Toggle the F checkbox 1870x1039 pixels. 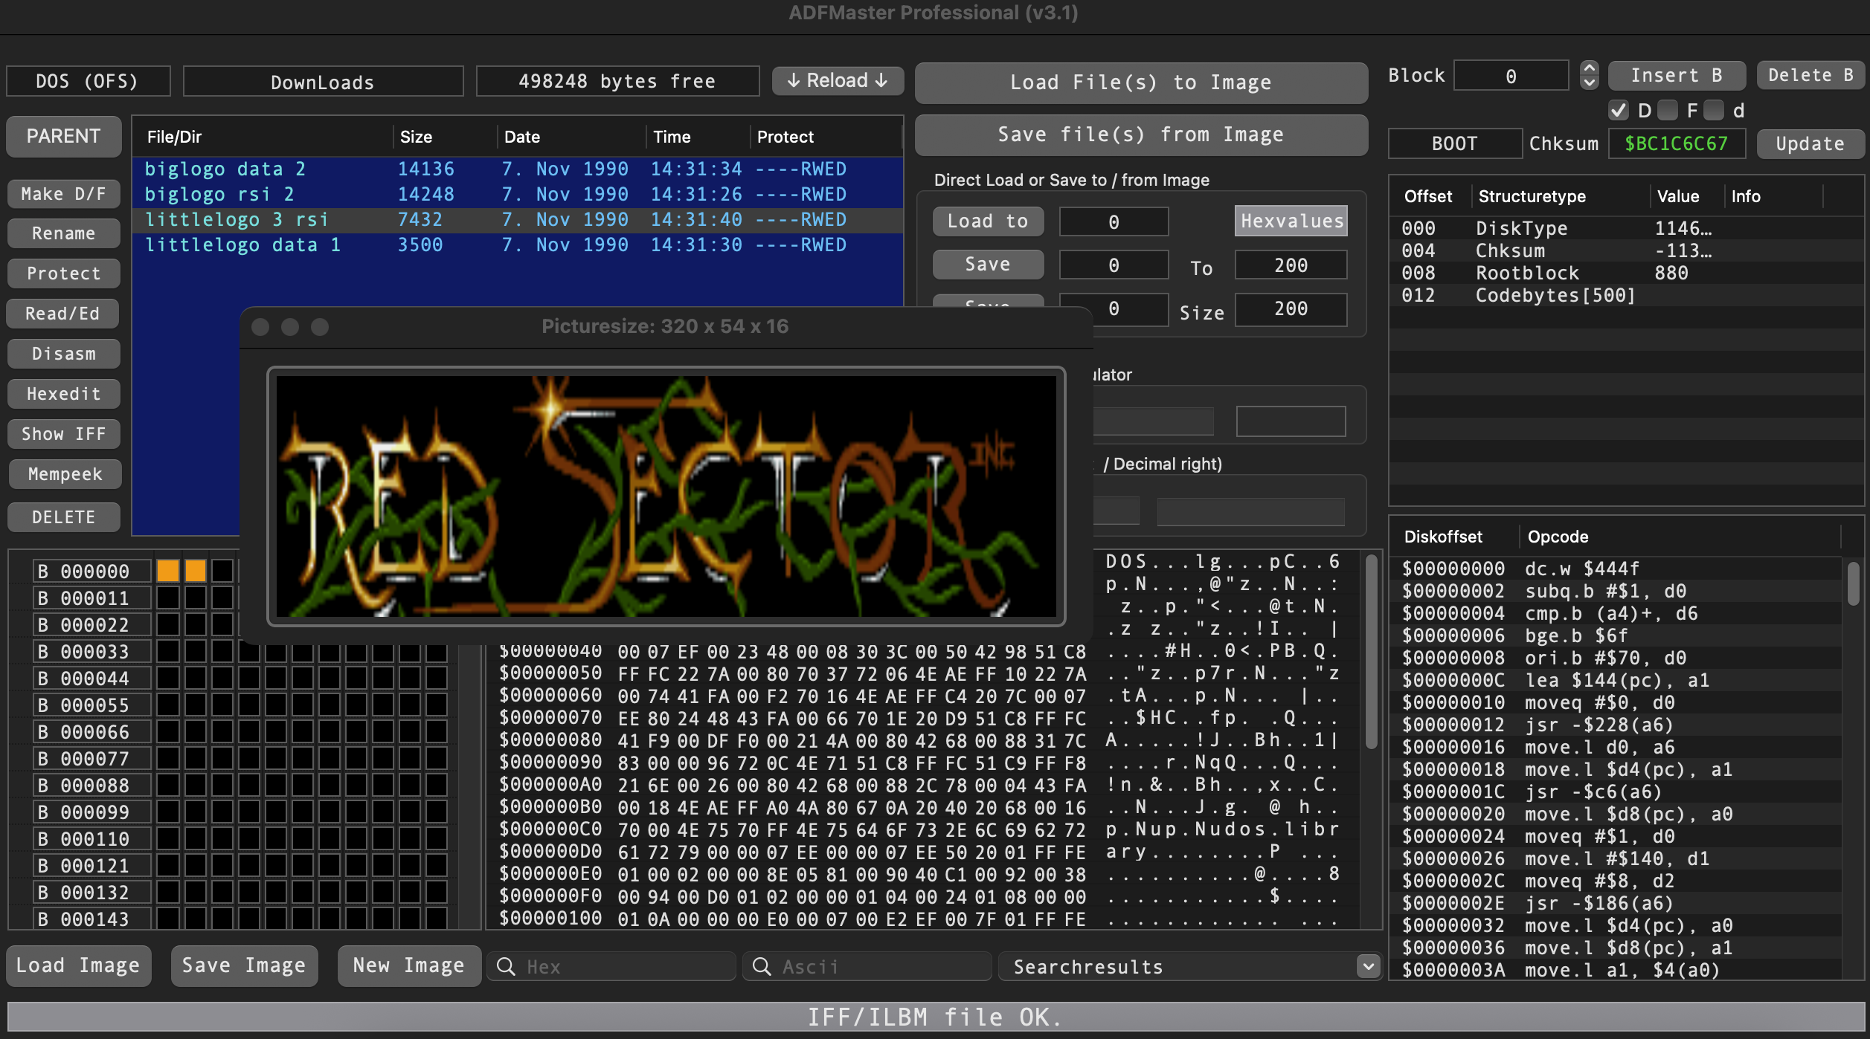1668,111
